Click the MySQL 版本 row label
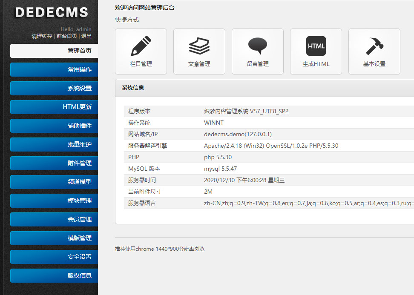414x295 pixels. click(144, 169)
